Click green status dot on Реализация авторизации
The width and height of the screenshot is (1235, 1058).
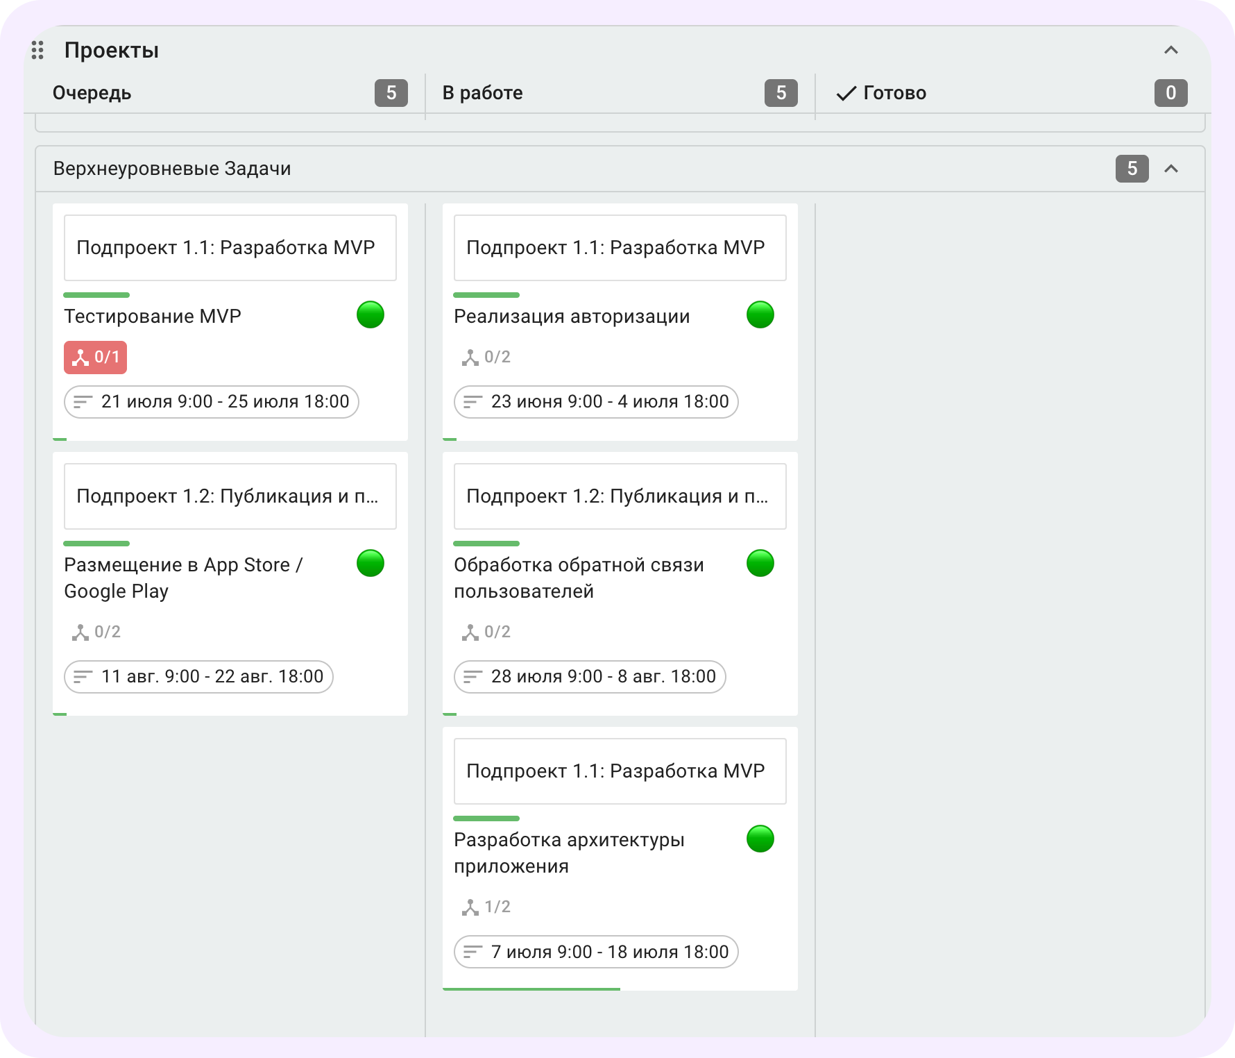(x=760, y=314)
